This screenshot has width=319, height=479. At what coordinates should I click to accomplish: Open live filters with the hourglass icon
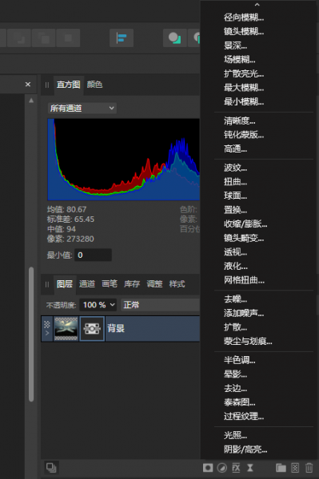click(x=250, y=468)
